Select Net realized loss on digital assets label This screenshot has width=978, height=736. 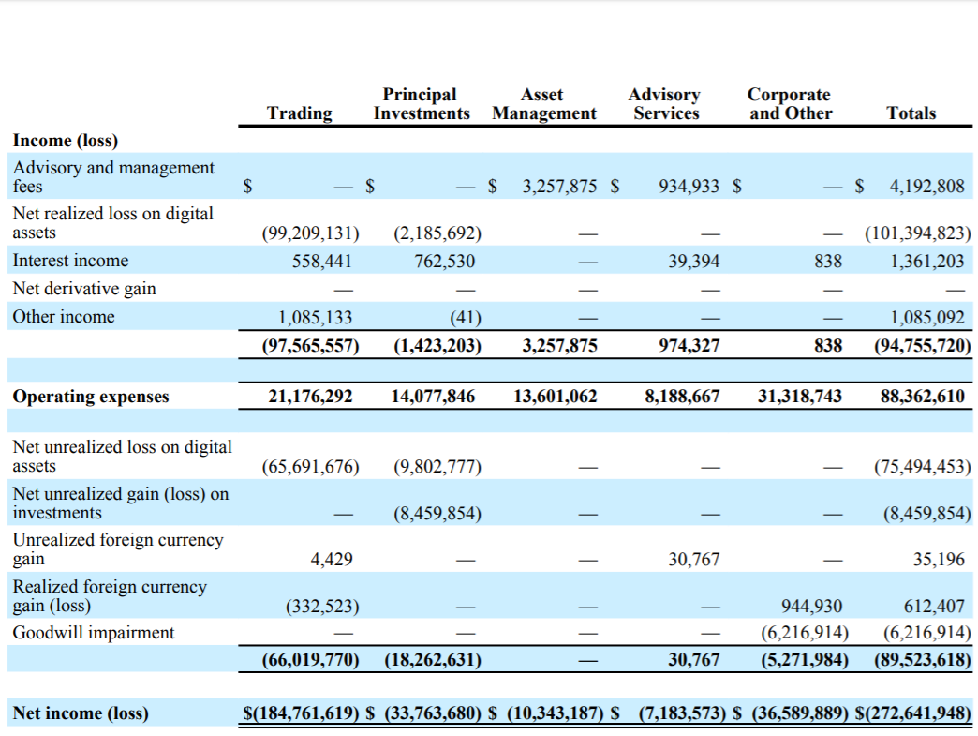(x=113, y=223)
